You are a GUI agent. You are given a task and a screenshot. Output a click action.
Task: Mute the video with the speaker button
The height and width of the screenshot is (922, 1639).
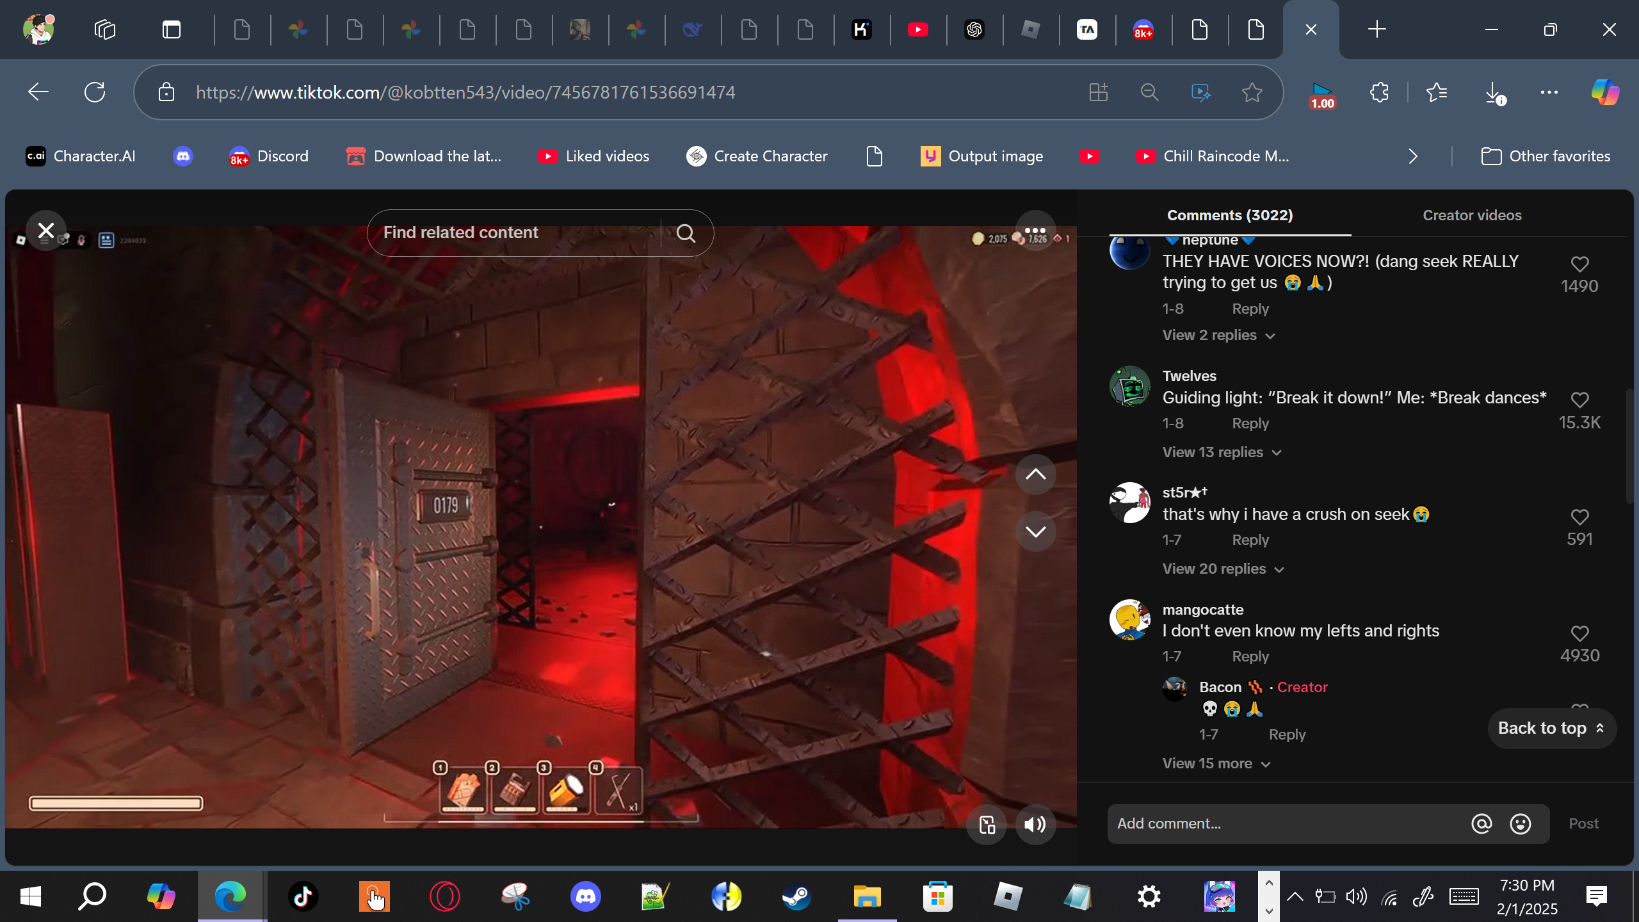click(1035, 825)
